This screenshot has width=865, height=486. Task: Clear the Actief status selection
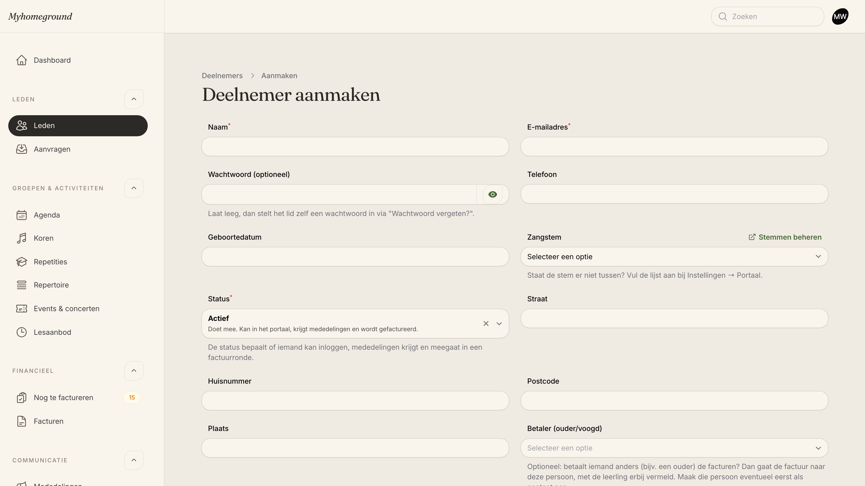click(x=486, y=323)
